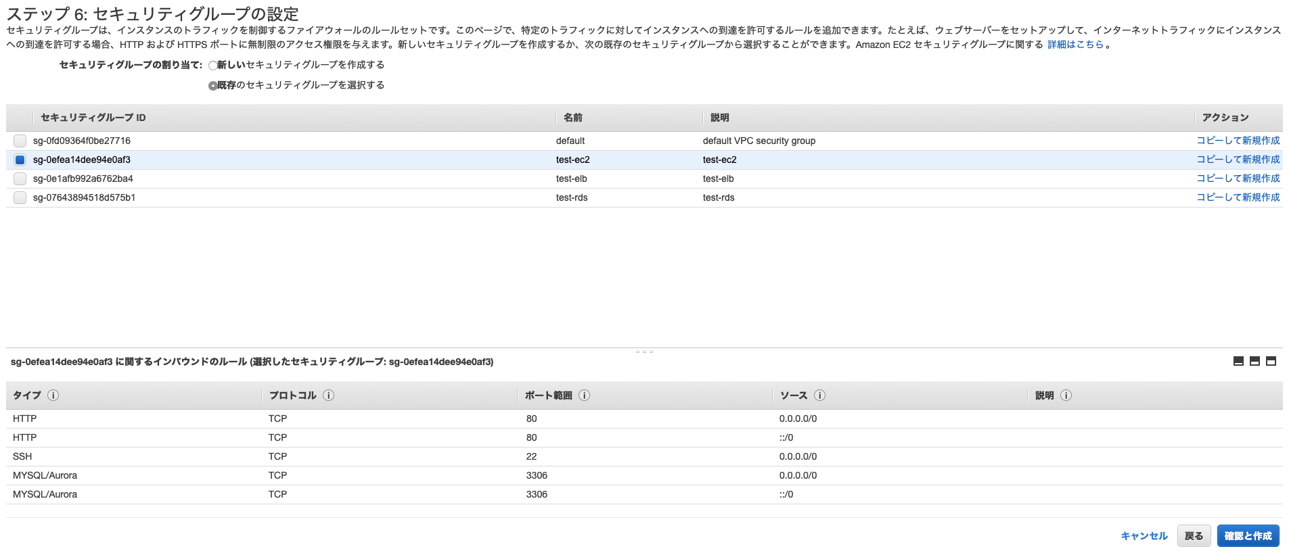This screenshot has width=1289, height=553.
Task: Click 'default VPC security group' description
Action: (x=759, y=141)
